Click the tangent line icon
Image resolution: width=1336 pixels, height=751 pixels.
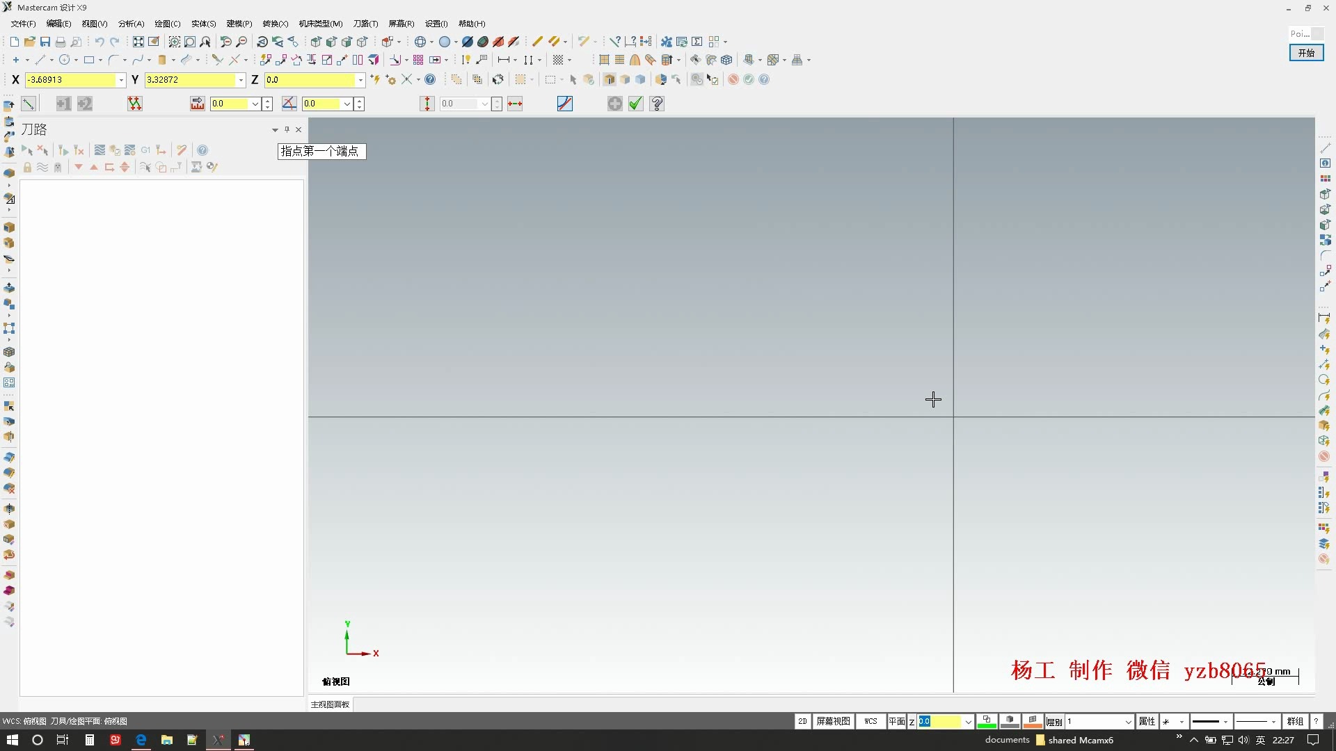point(564,104)
